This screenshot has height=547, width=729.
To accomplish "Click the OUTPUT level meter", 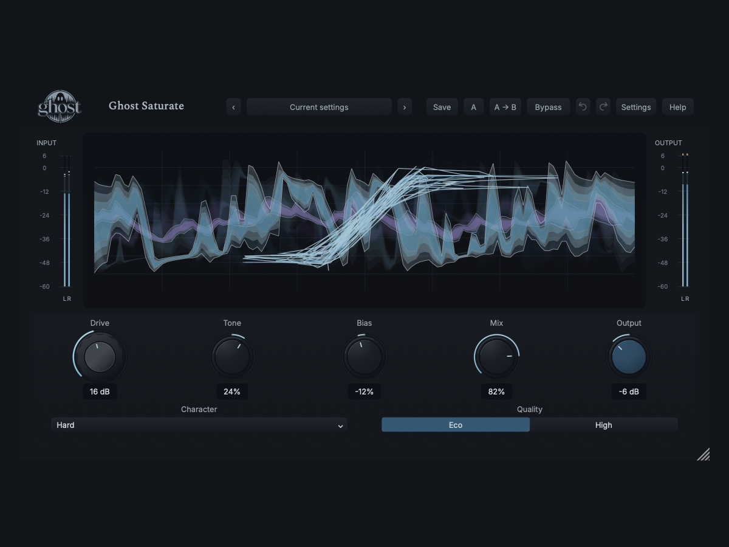I will pyautogui.click(x=685, y=220).
